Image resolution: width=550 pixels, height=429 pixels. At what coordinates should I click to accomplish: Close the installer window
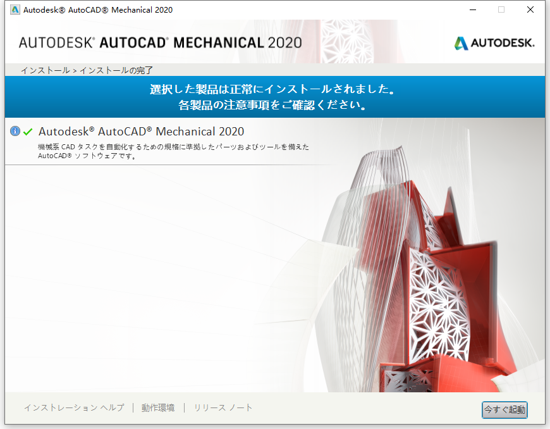click(530, 9)
